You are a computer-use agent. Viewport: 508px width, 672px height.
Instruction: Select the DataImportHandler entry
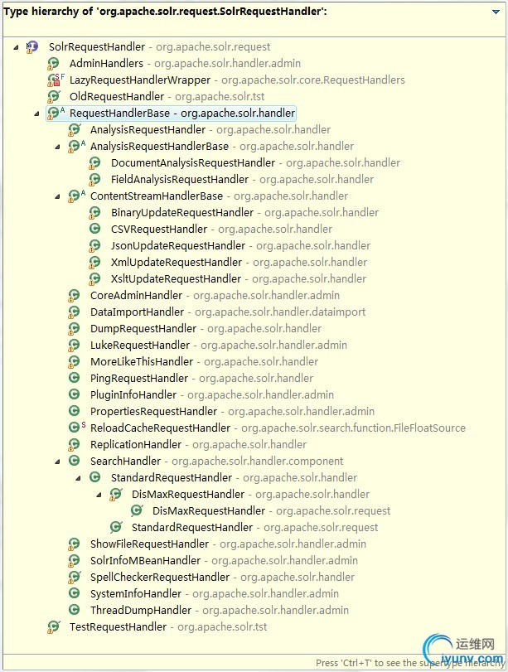pos(228,312)
